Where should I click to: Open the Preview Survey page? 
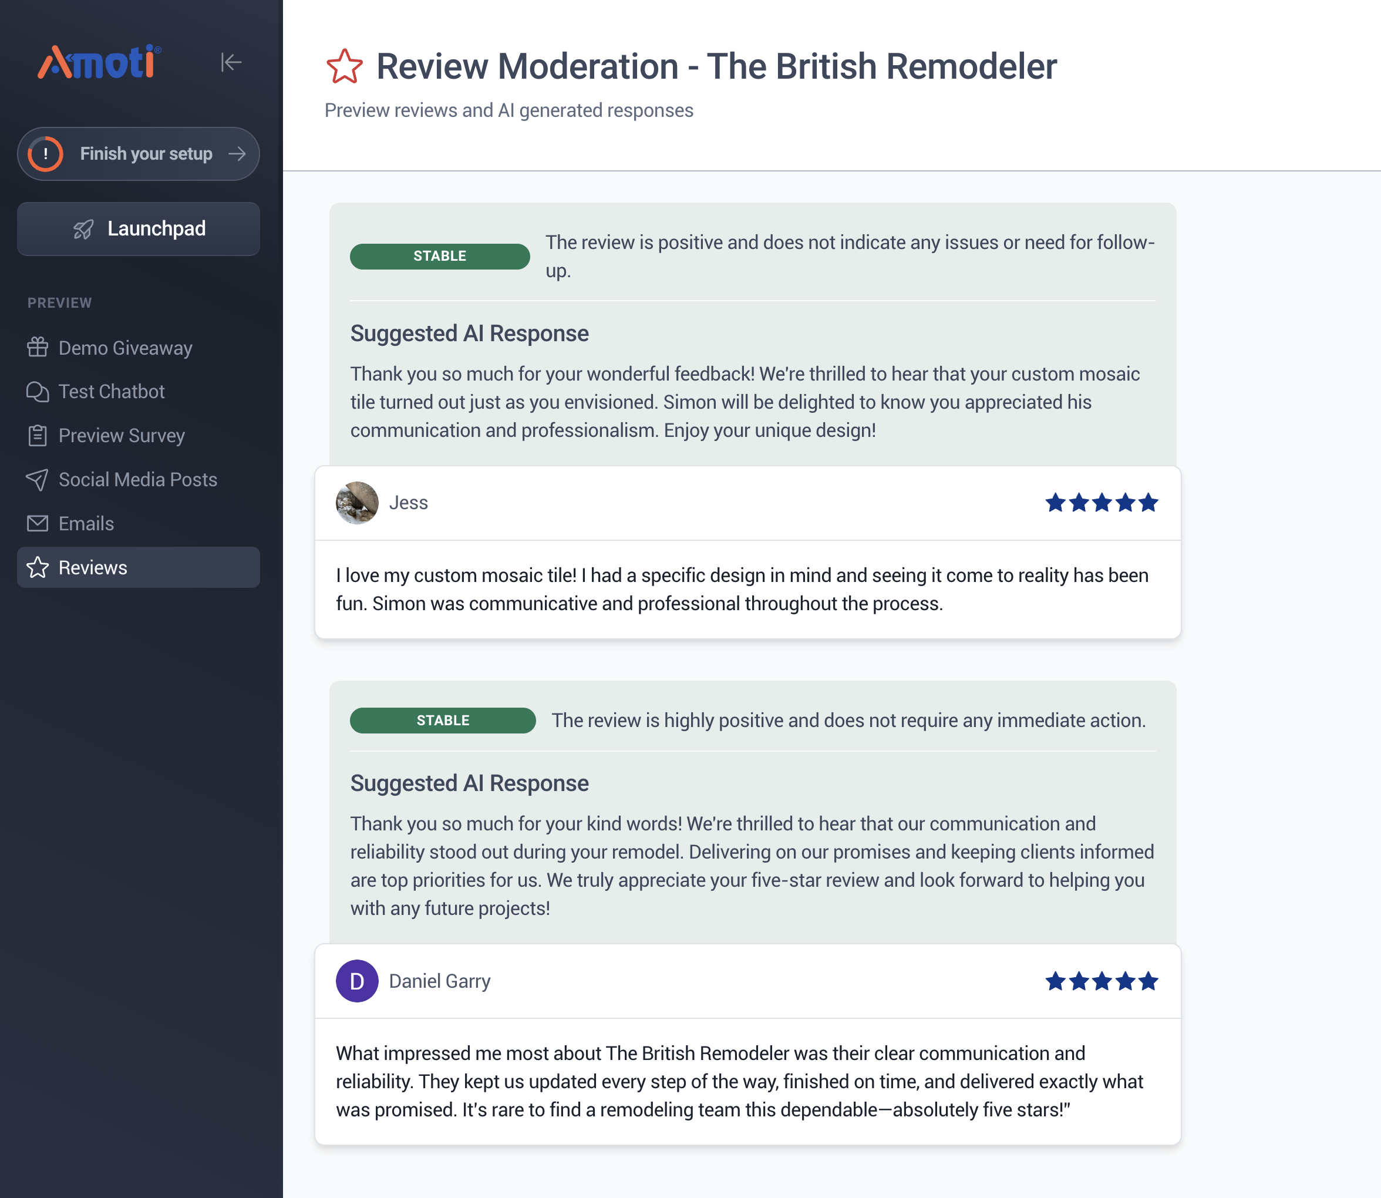122,436
